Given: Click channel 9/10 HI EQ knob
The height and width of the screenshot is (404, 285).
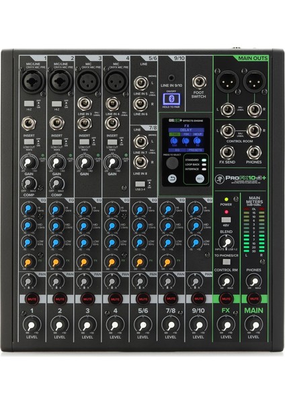Looking at the screenshot, I should (x=195, y=209).
